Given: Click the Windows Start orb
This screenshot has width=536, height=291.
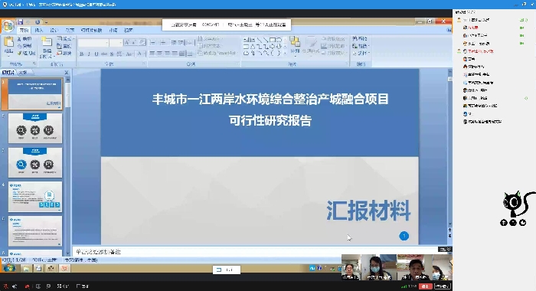Looking at the screenshot, I should point(8,268).
